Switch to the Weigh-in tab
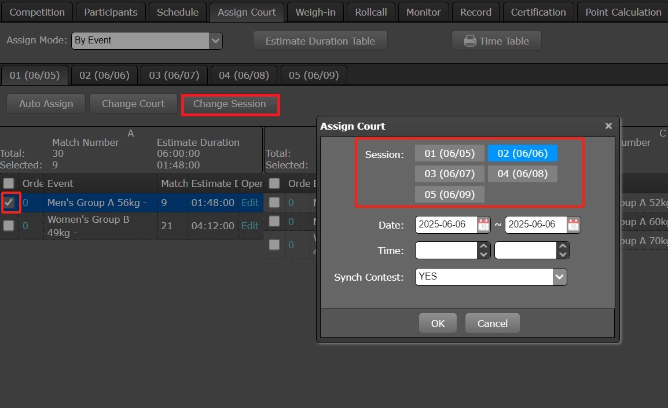The image size is (668, 408). 315,12
